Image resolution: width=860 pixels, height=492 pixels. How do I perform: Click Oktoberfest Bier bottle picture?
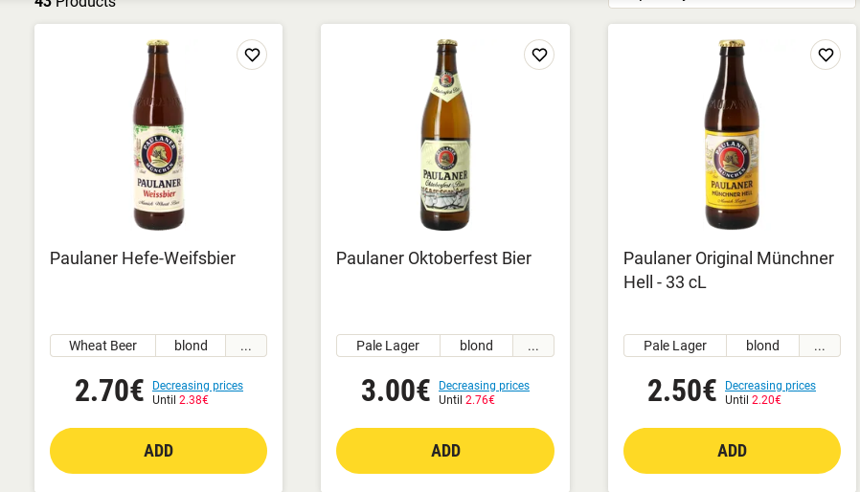point(445,135)
